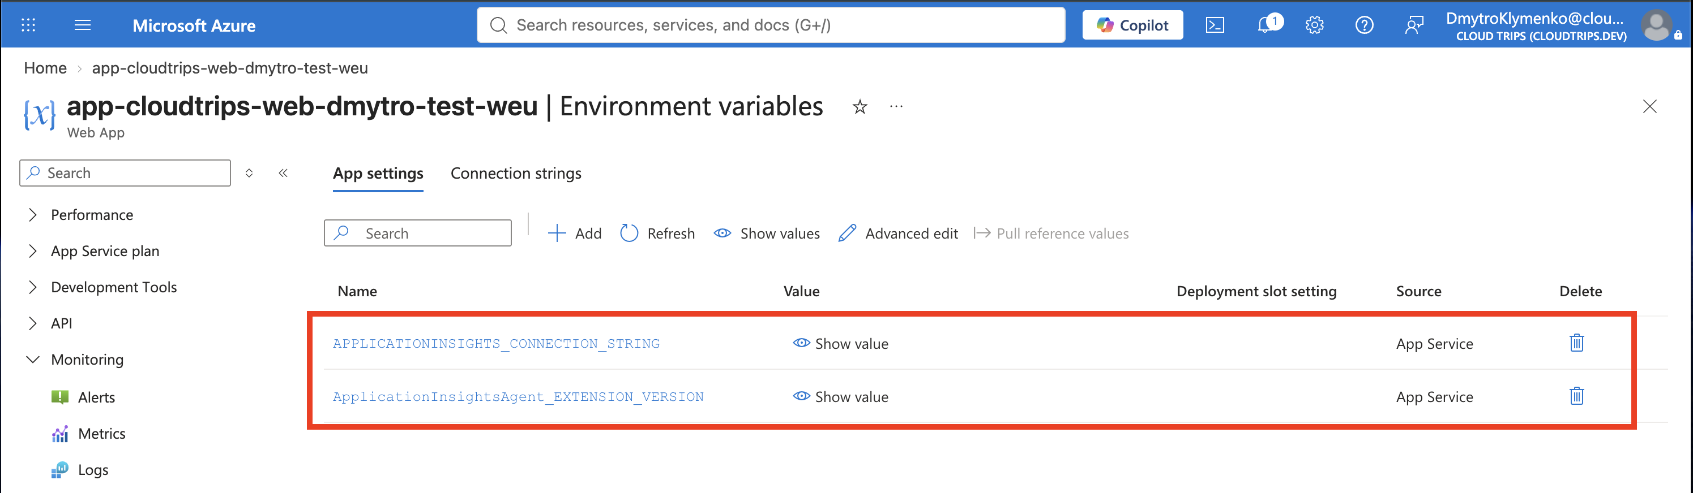Open the feedback icon in header
Image resolution: width=1693 pixels, height=493 pixels.
[1414, 25]
